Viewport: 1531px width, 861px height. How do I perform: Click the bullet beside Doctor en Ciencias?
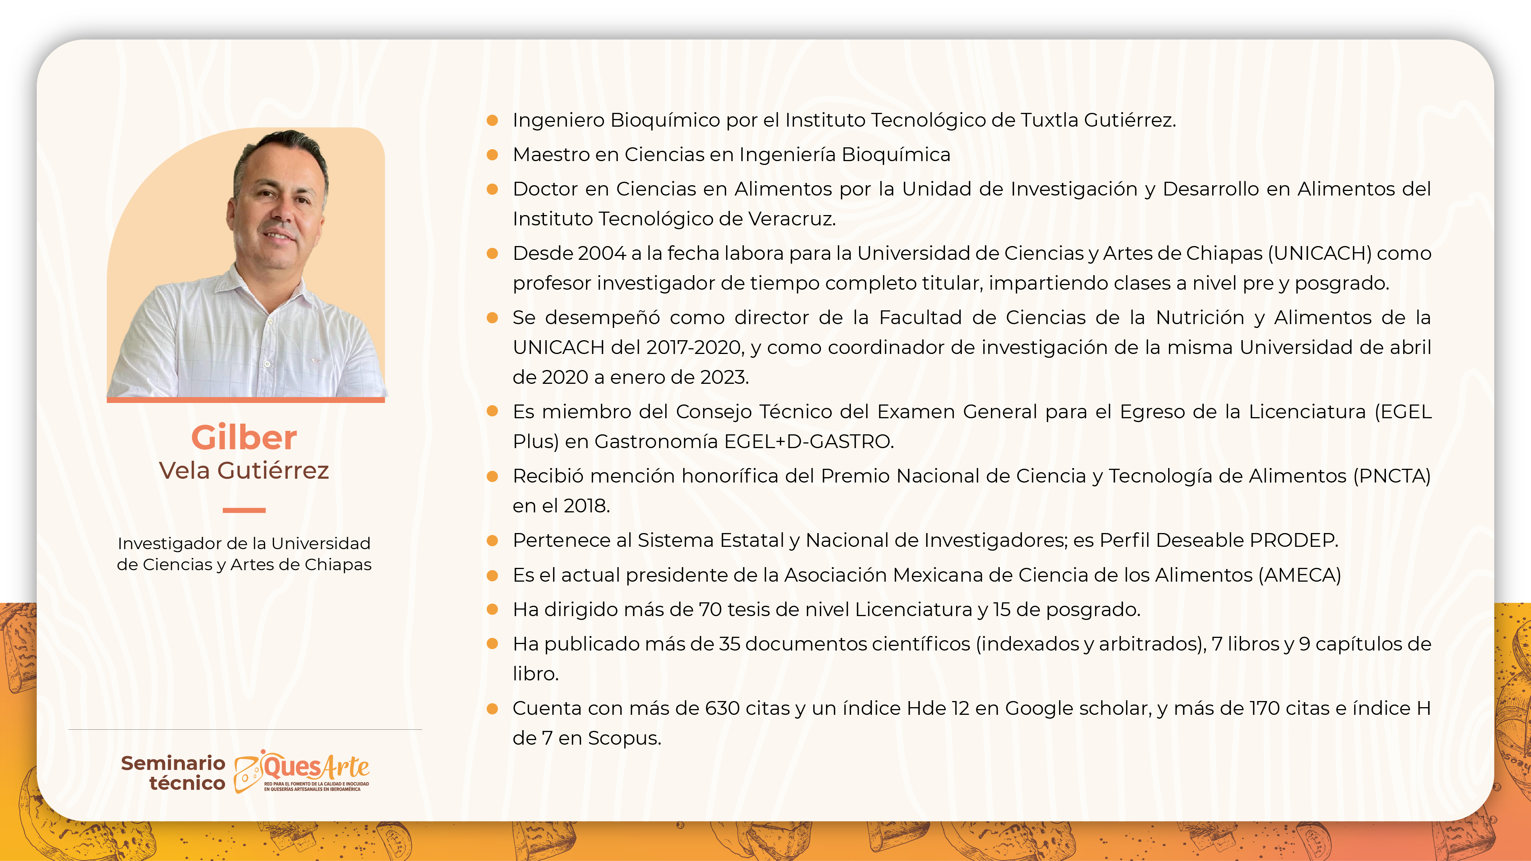492,189
